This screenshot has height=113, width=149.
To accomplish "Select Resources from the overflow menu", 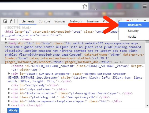I will (x=134, y=25).
